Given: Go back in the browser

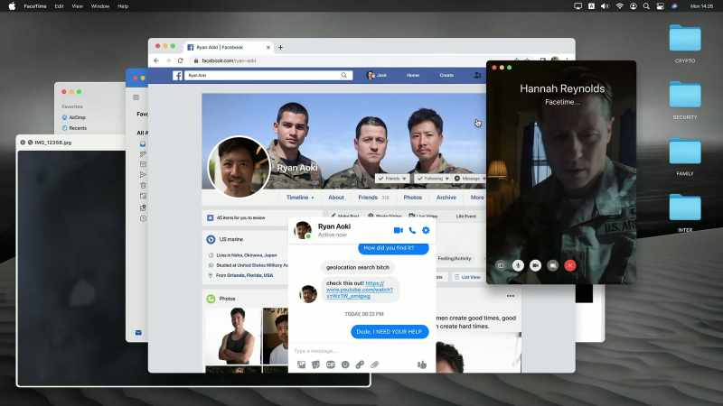Looking at the screenshot, I should tap(156, 60).
